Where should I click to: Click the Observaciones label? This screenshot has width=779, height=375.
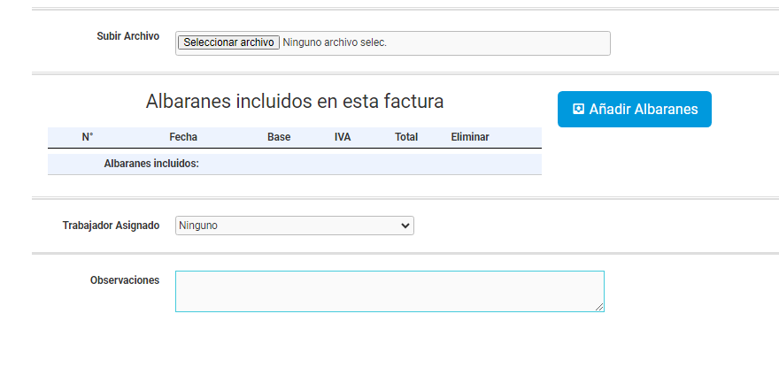[x=125, y=280]
